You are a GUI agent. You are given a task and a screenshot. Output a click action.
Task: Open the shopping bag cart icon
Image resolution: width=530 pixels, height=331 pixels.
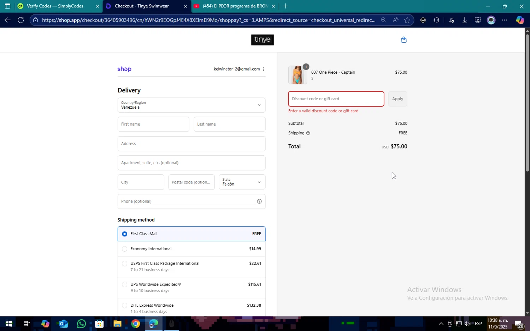pyautogui.click(x=404, y=40)
